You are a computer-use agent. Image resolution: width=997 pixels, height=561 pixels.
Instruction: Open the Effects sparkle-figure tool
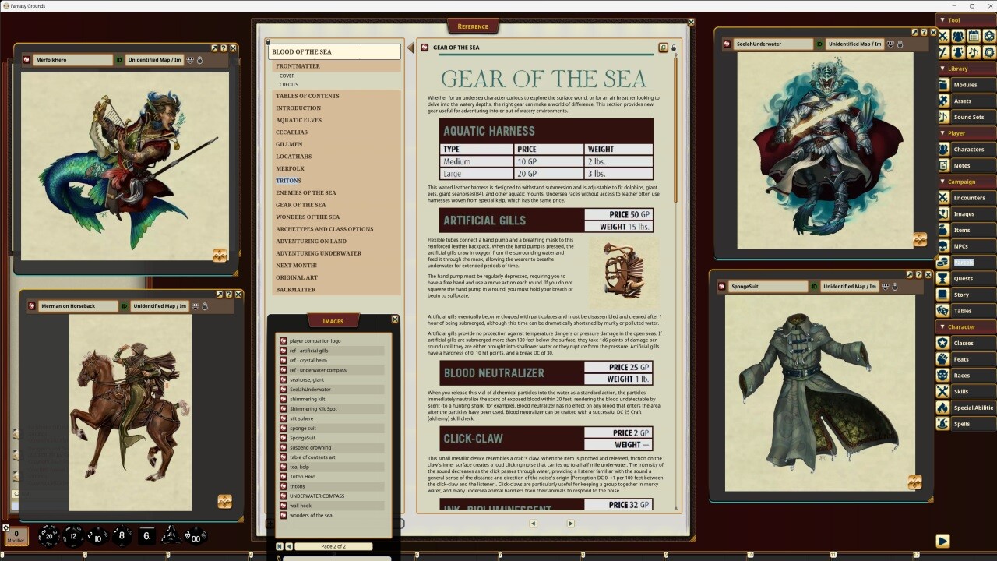959,52
